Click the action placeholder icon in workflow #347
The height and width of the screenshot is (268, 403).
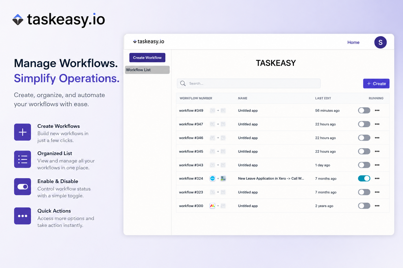tap(223, 124)
